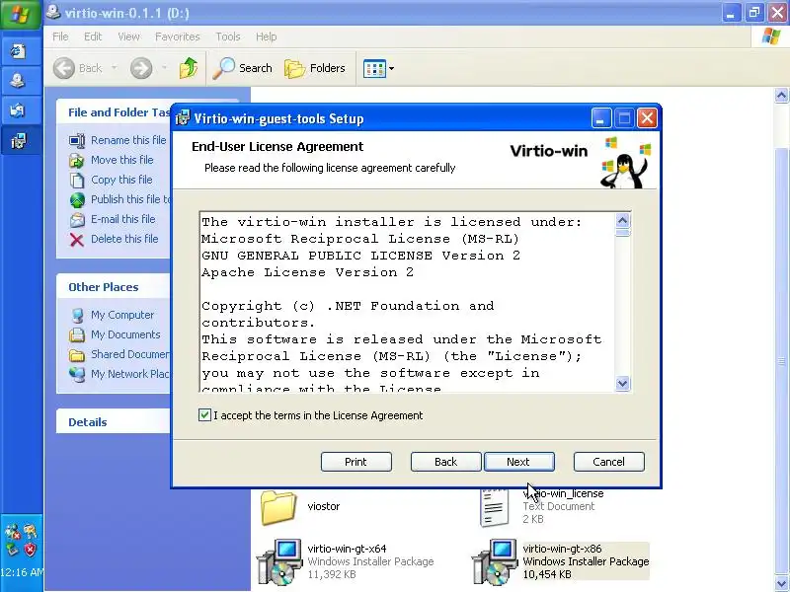Expand the Forward history dropdown arrow
790x592 pixels.
click(x=164, y=68)
